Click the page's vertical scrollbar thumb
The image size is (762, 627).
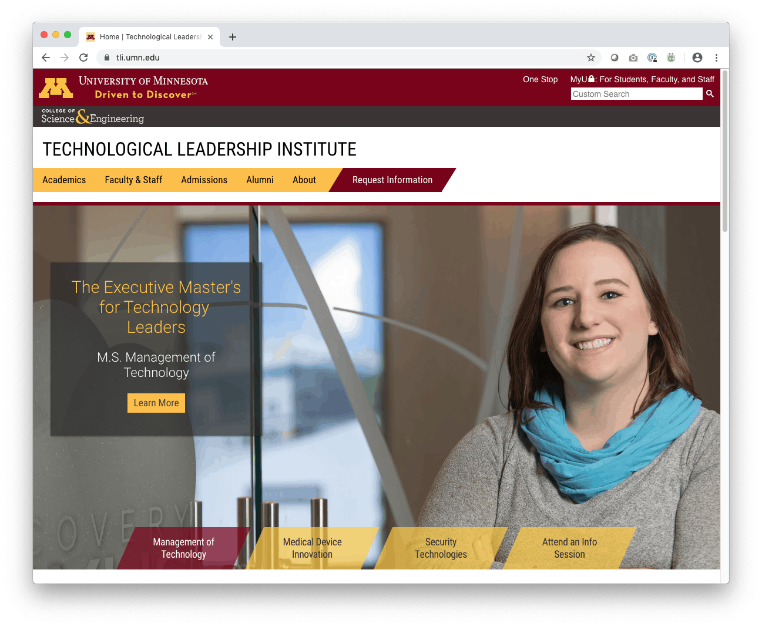point(725,151)
